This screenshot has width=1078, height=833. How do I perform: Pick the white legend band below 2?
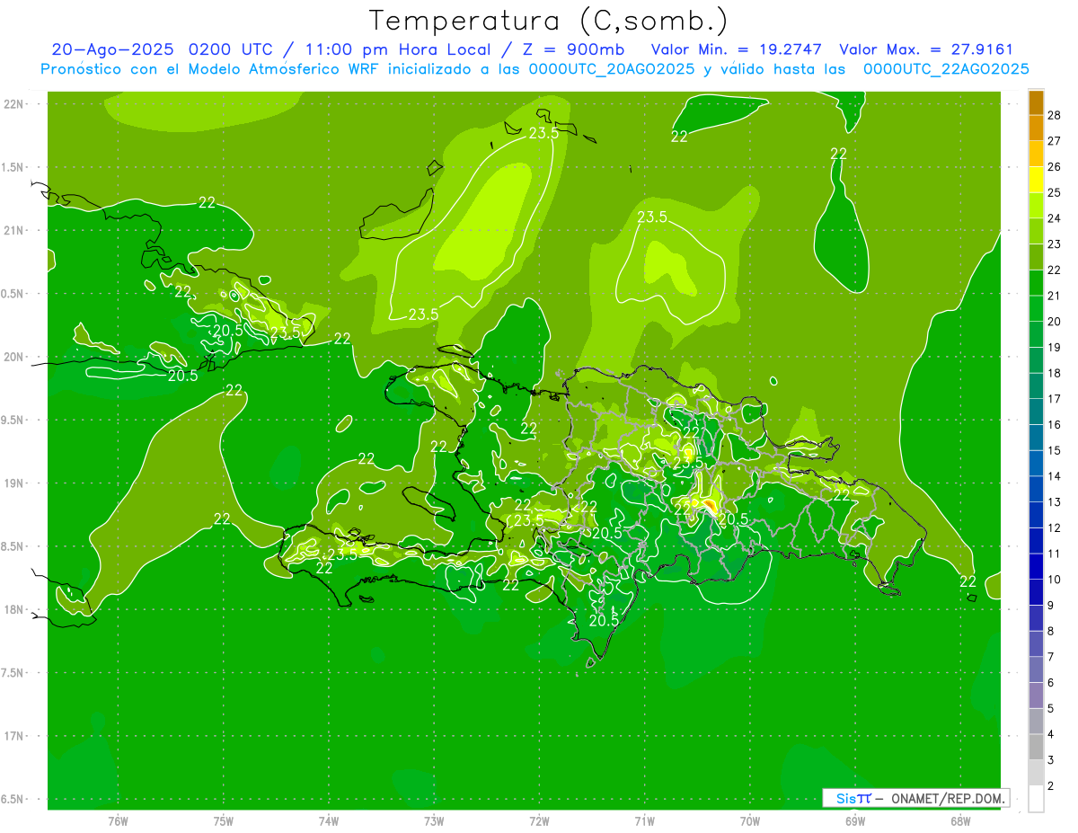pos(1036,799)
